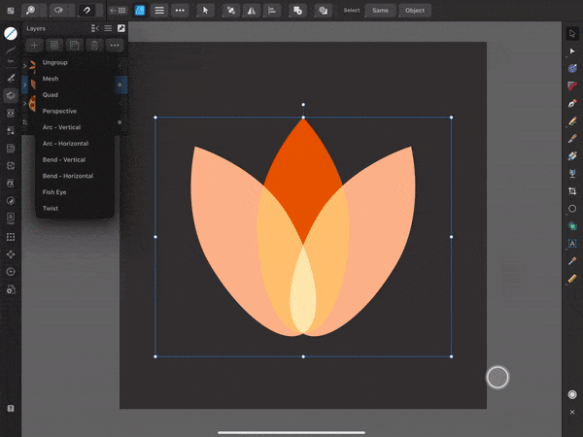Select the Ellipse shape tool
Screen dimensions: 583x437
point(572,209)
